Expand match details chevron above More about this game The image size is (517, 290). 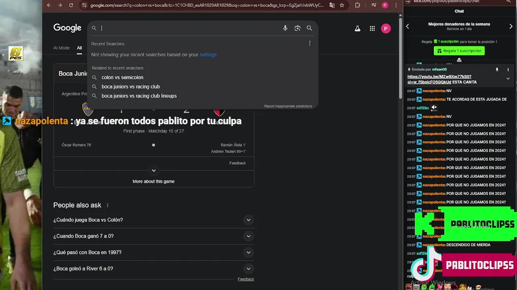coord(153,170)
